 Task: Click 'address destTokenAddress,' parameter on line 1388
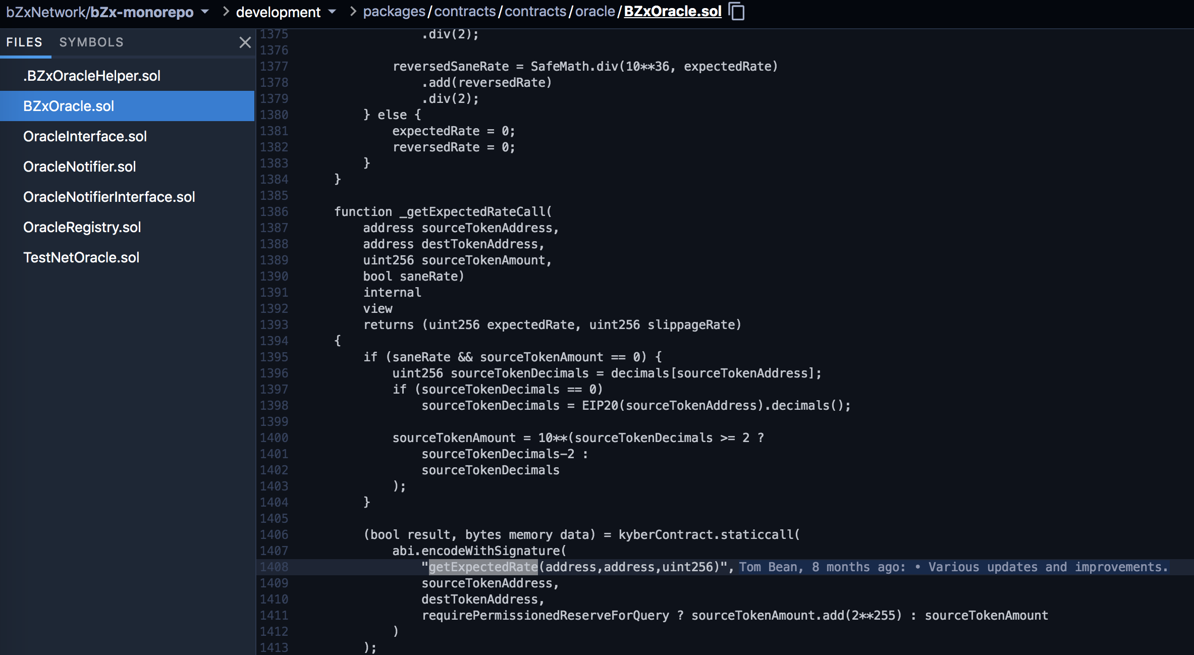[x=454, y=244]
